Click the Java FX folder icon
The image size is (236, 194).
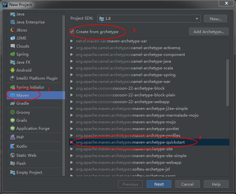tap(13, 62)
